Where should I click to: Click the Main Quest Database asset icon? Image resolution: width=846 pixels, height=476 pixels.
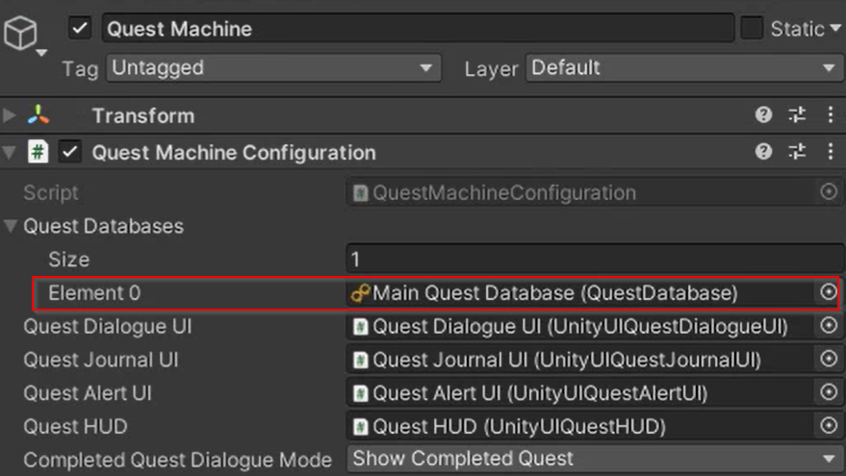click(360, 293)
